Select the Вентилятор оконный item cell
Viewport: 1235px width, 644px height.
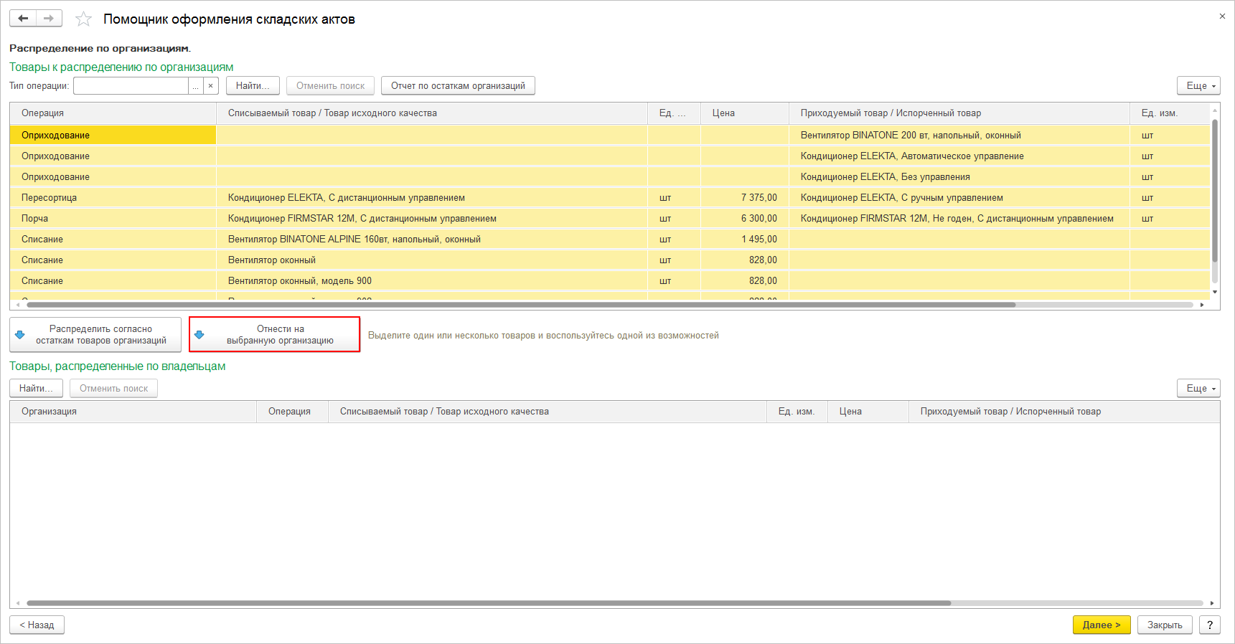tap(432, 260)
